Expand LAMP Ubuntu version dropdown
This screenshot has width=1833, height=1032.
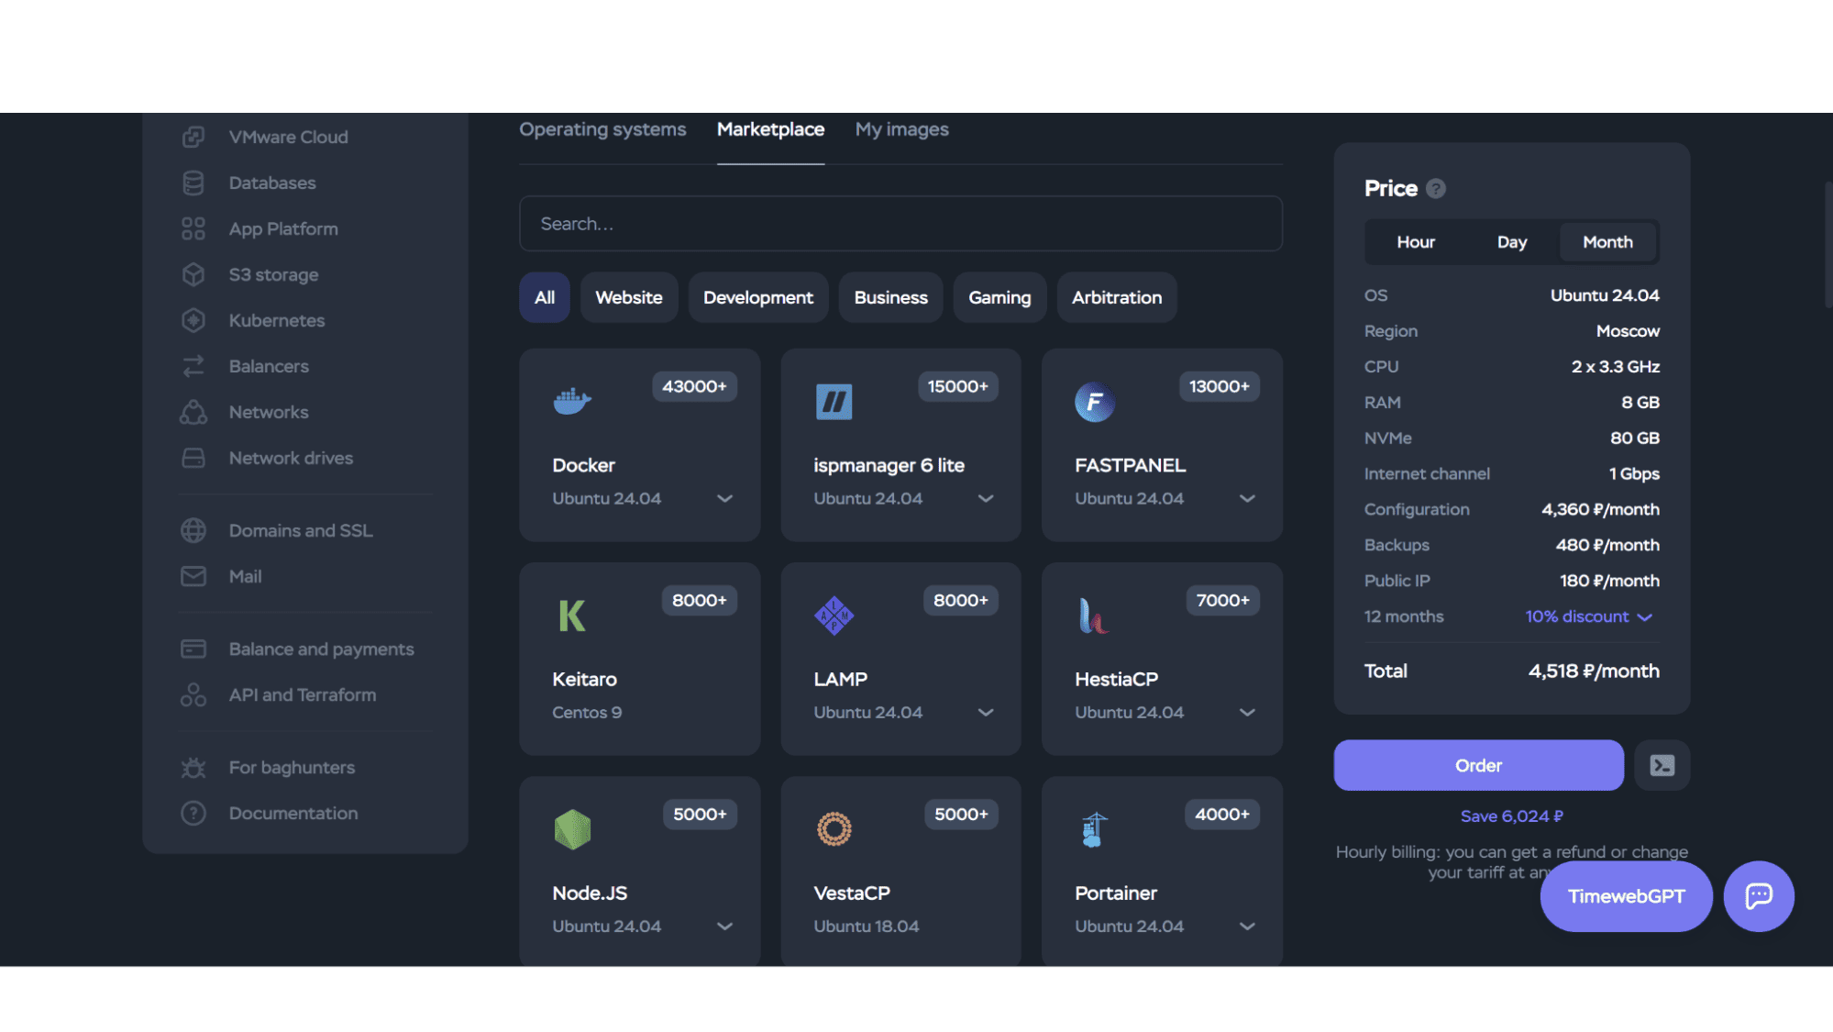(x=986, y=712)
